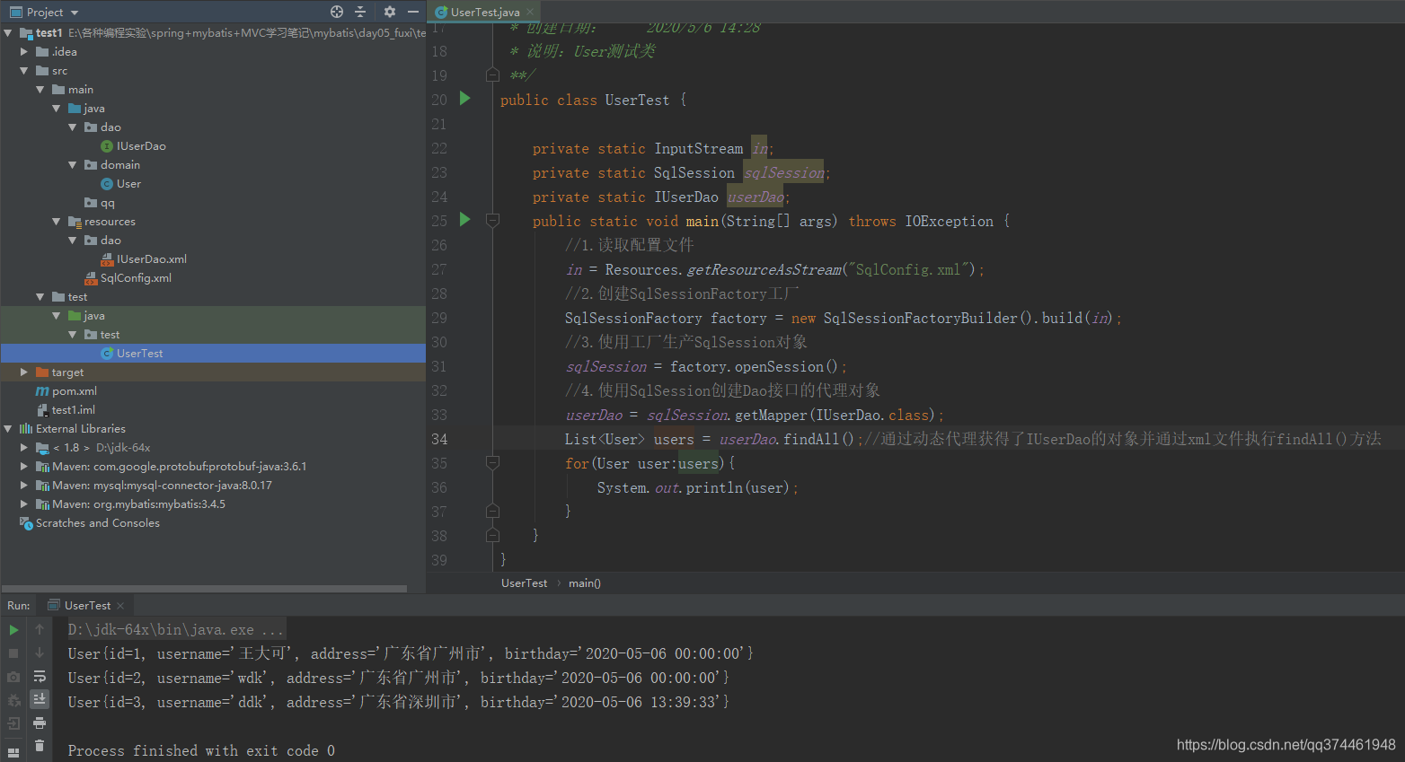Open Project panel settings gear

pos(389,12)
